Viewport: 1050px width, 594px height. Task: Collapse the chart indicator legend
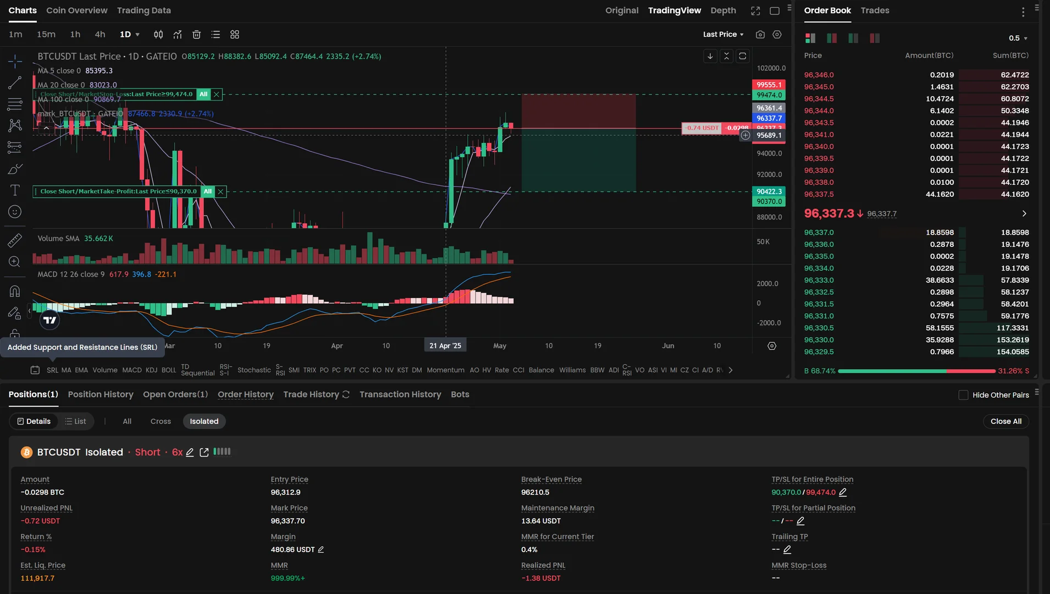coord(46,128)
